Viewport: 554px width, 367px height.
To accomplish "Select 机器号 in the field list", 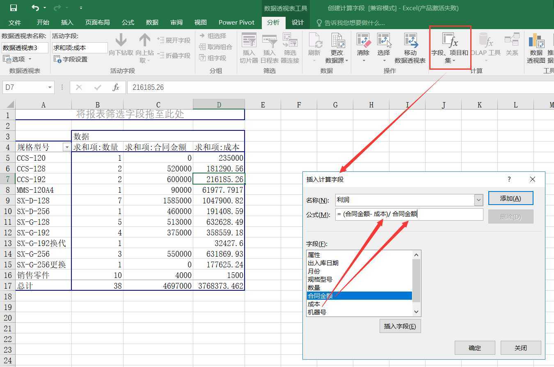I will point(359,312).
